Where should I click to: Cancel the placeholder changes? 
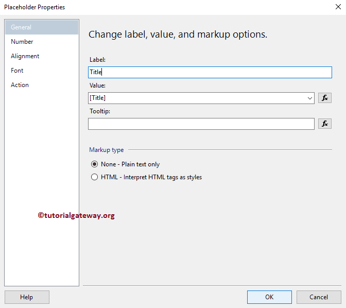pos(319,297)
